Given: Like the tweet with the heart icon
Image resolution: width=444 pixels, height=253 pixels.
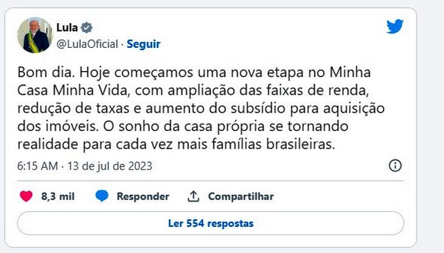Looking at the screenshot, I should click(26, 197).
